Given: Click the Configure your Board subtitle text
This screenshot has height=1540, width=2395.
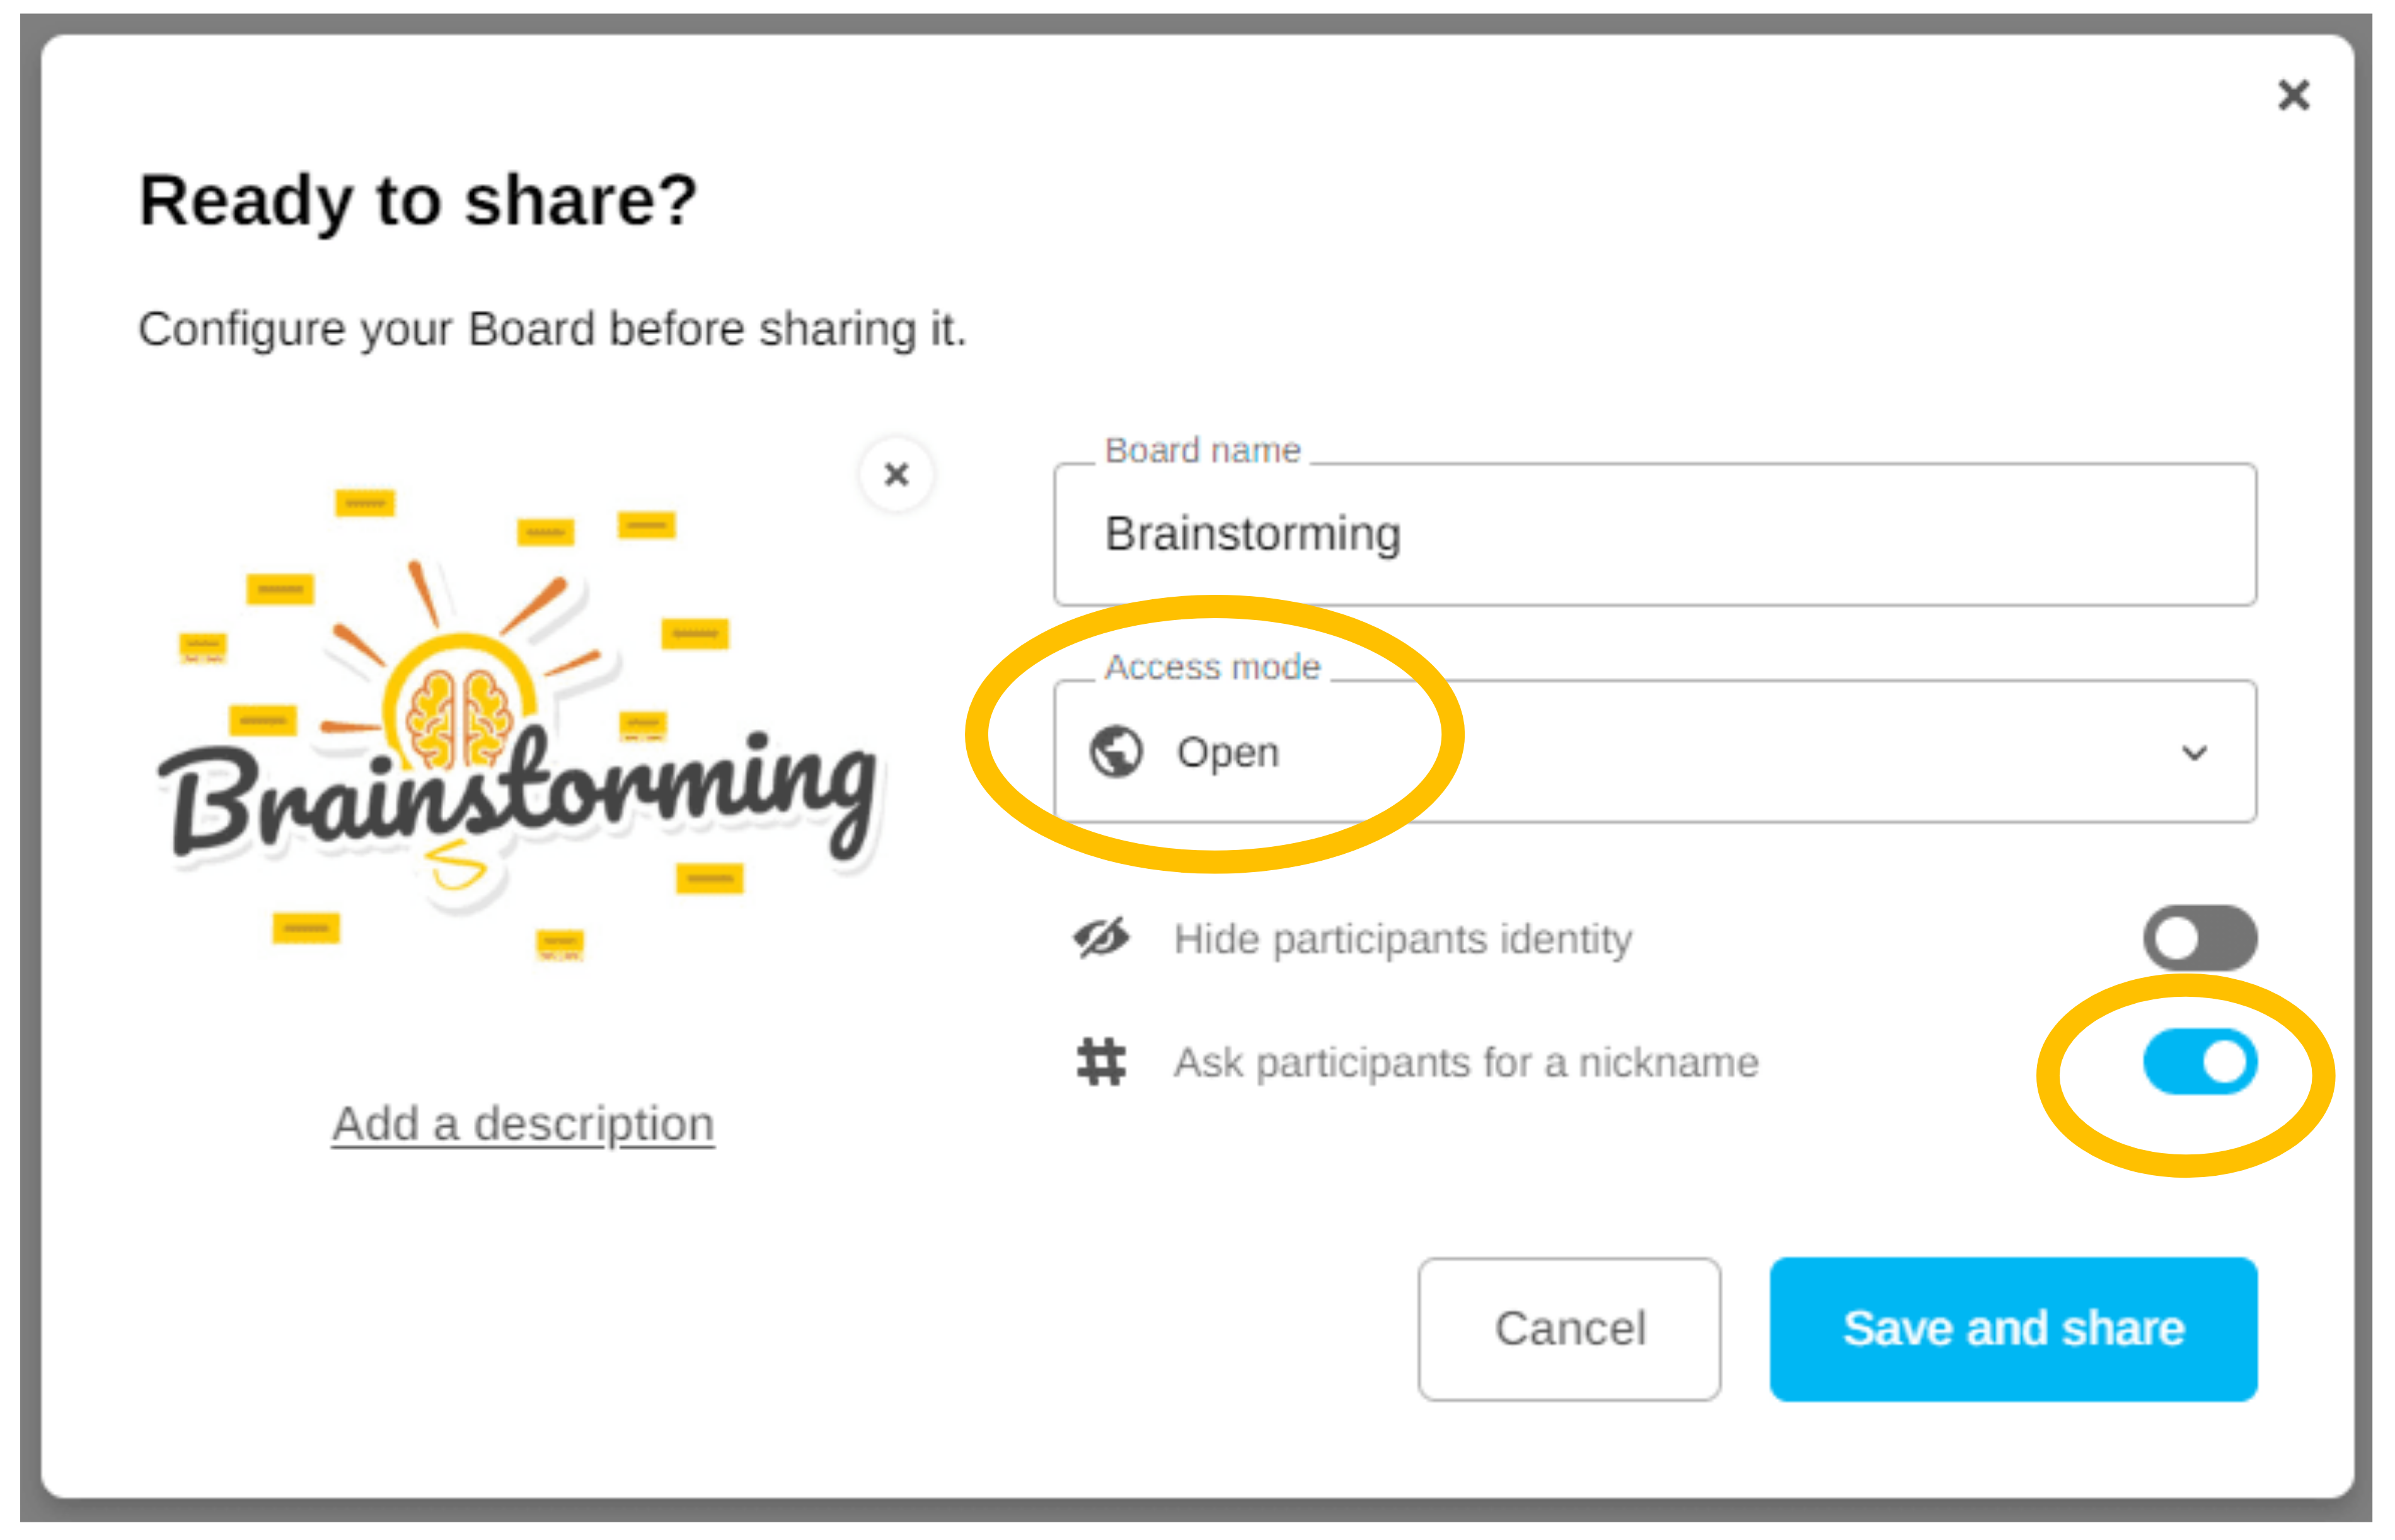Looking at the screenshot, I should tap(552, 329).
